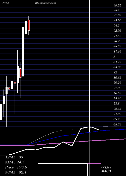Click the Price : 93.6 readout
Image resolution: width=126 pixels, height=176 pixels.
(x=16, y=167)
